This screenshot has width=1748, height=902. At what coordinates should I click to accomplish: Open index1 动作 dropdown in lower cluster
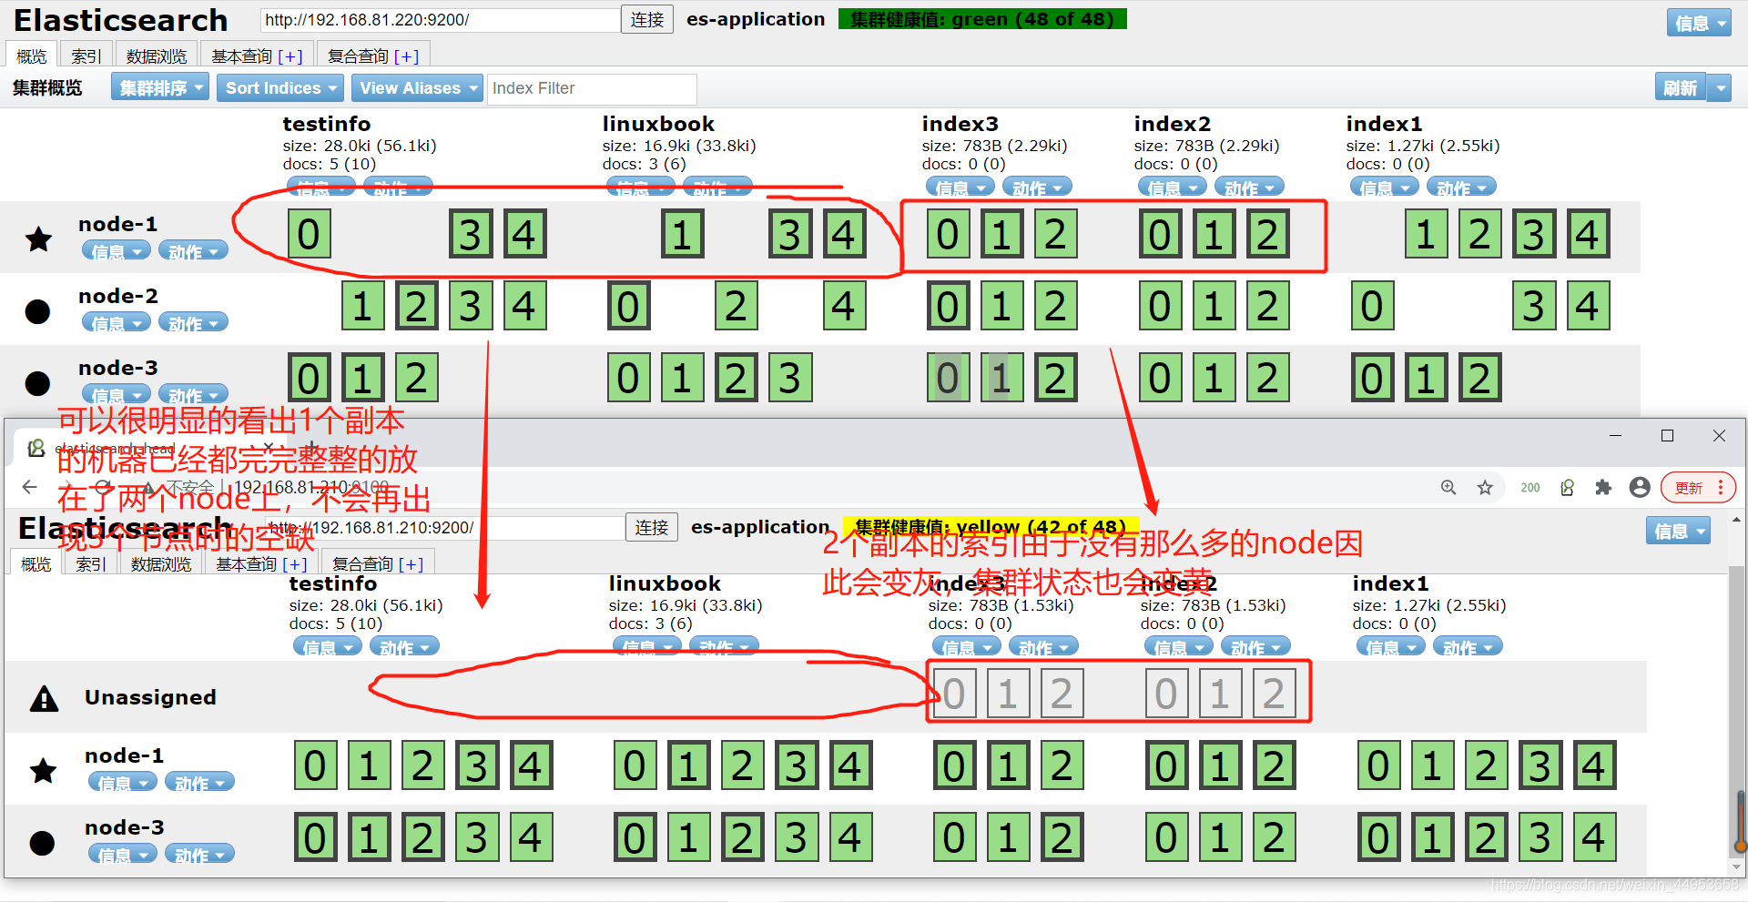point(1468,647)
